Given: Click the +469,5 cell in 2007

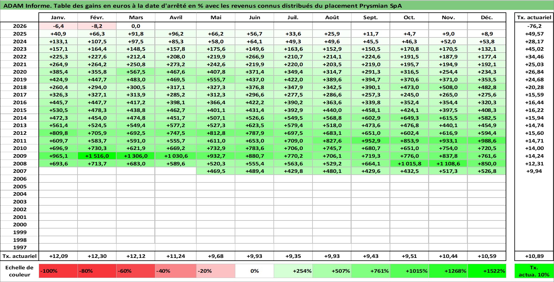Looking at the screenshot, I should 216,171.
